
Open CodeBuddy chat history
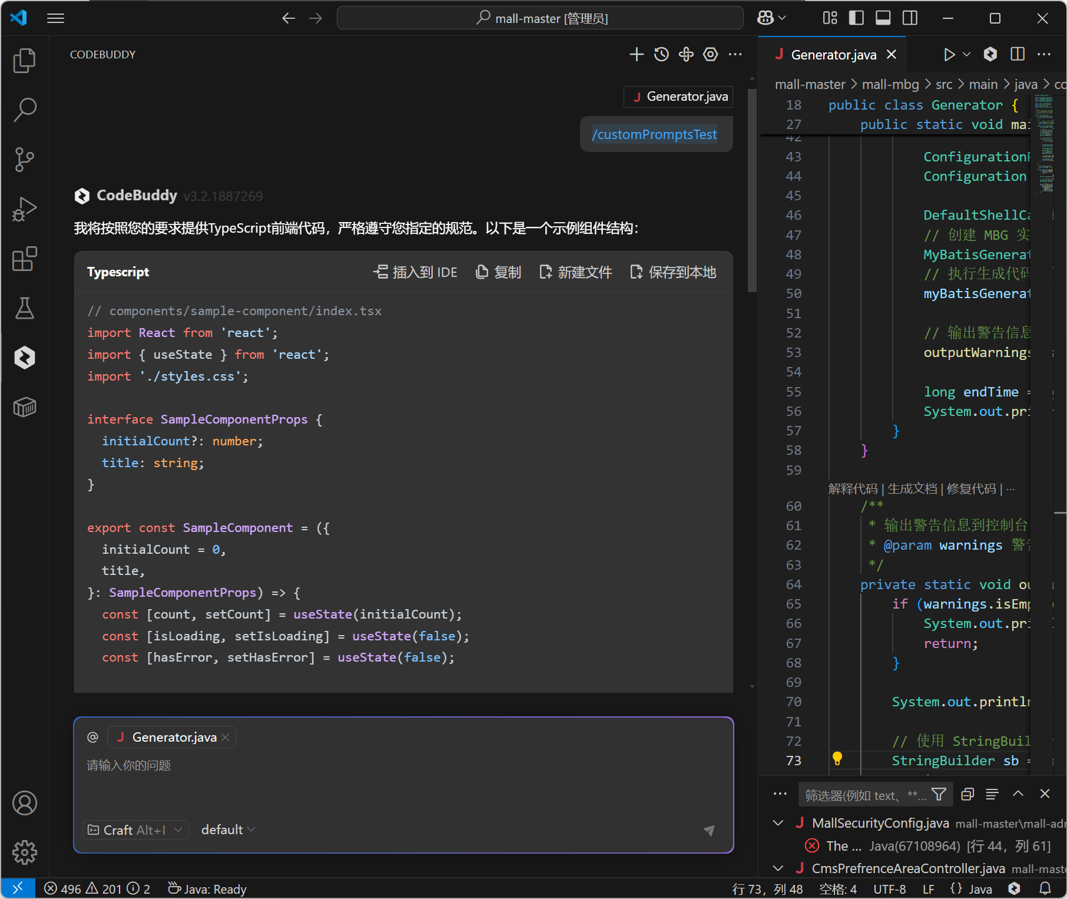[x=661, y=55]
